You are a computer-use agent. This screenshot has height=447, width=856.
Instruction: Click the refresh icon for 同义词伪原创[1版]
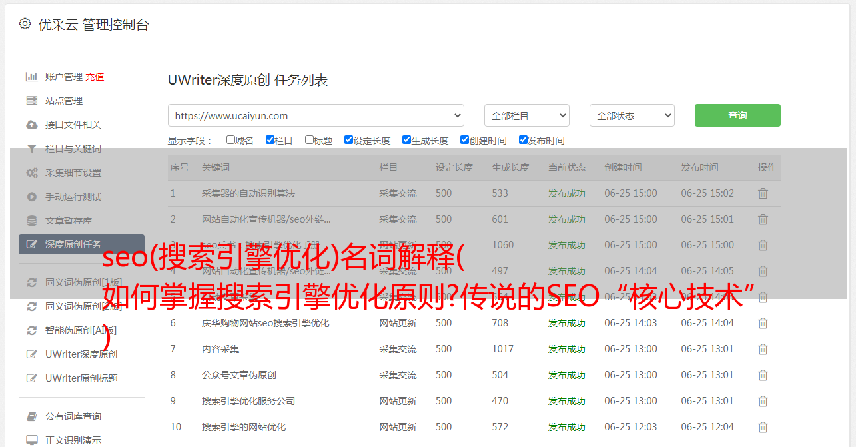pos(31,282)
